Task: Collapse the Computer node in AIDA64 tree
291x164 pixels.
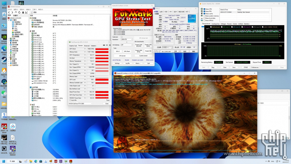Action: tap(9, 20)
